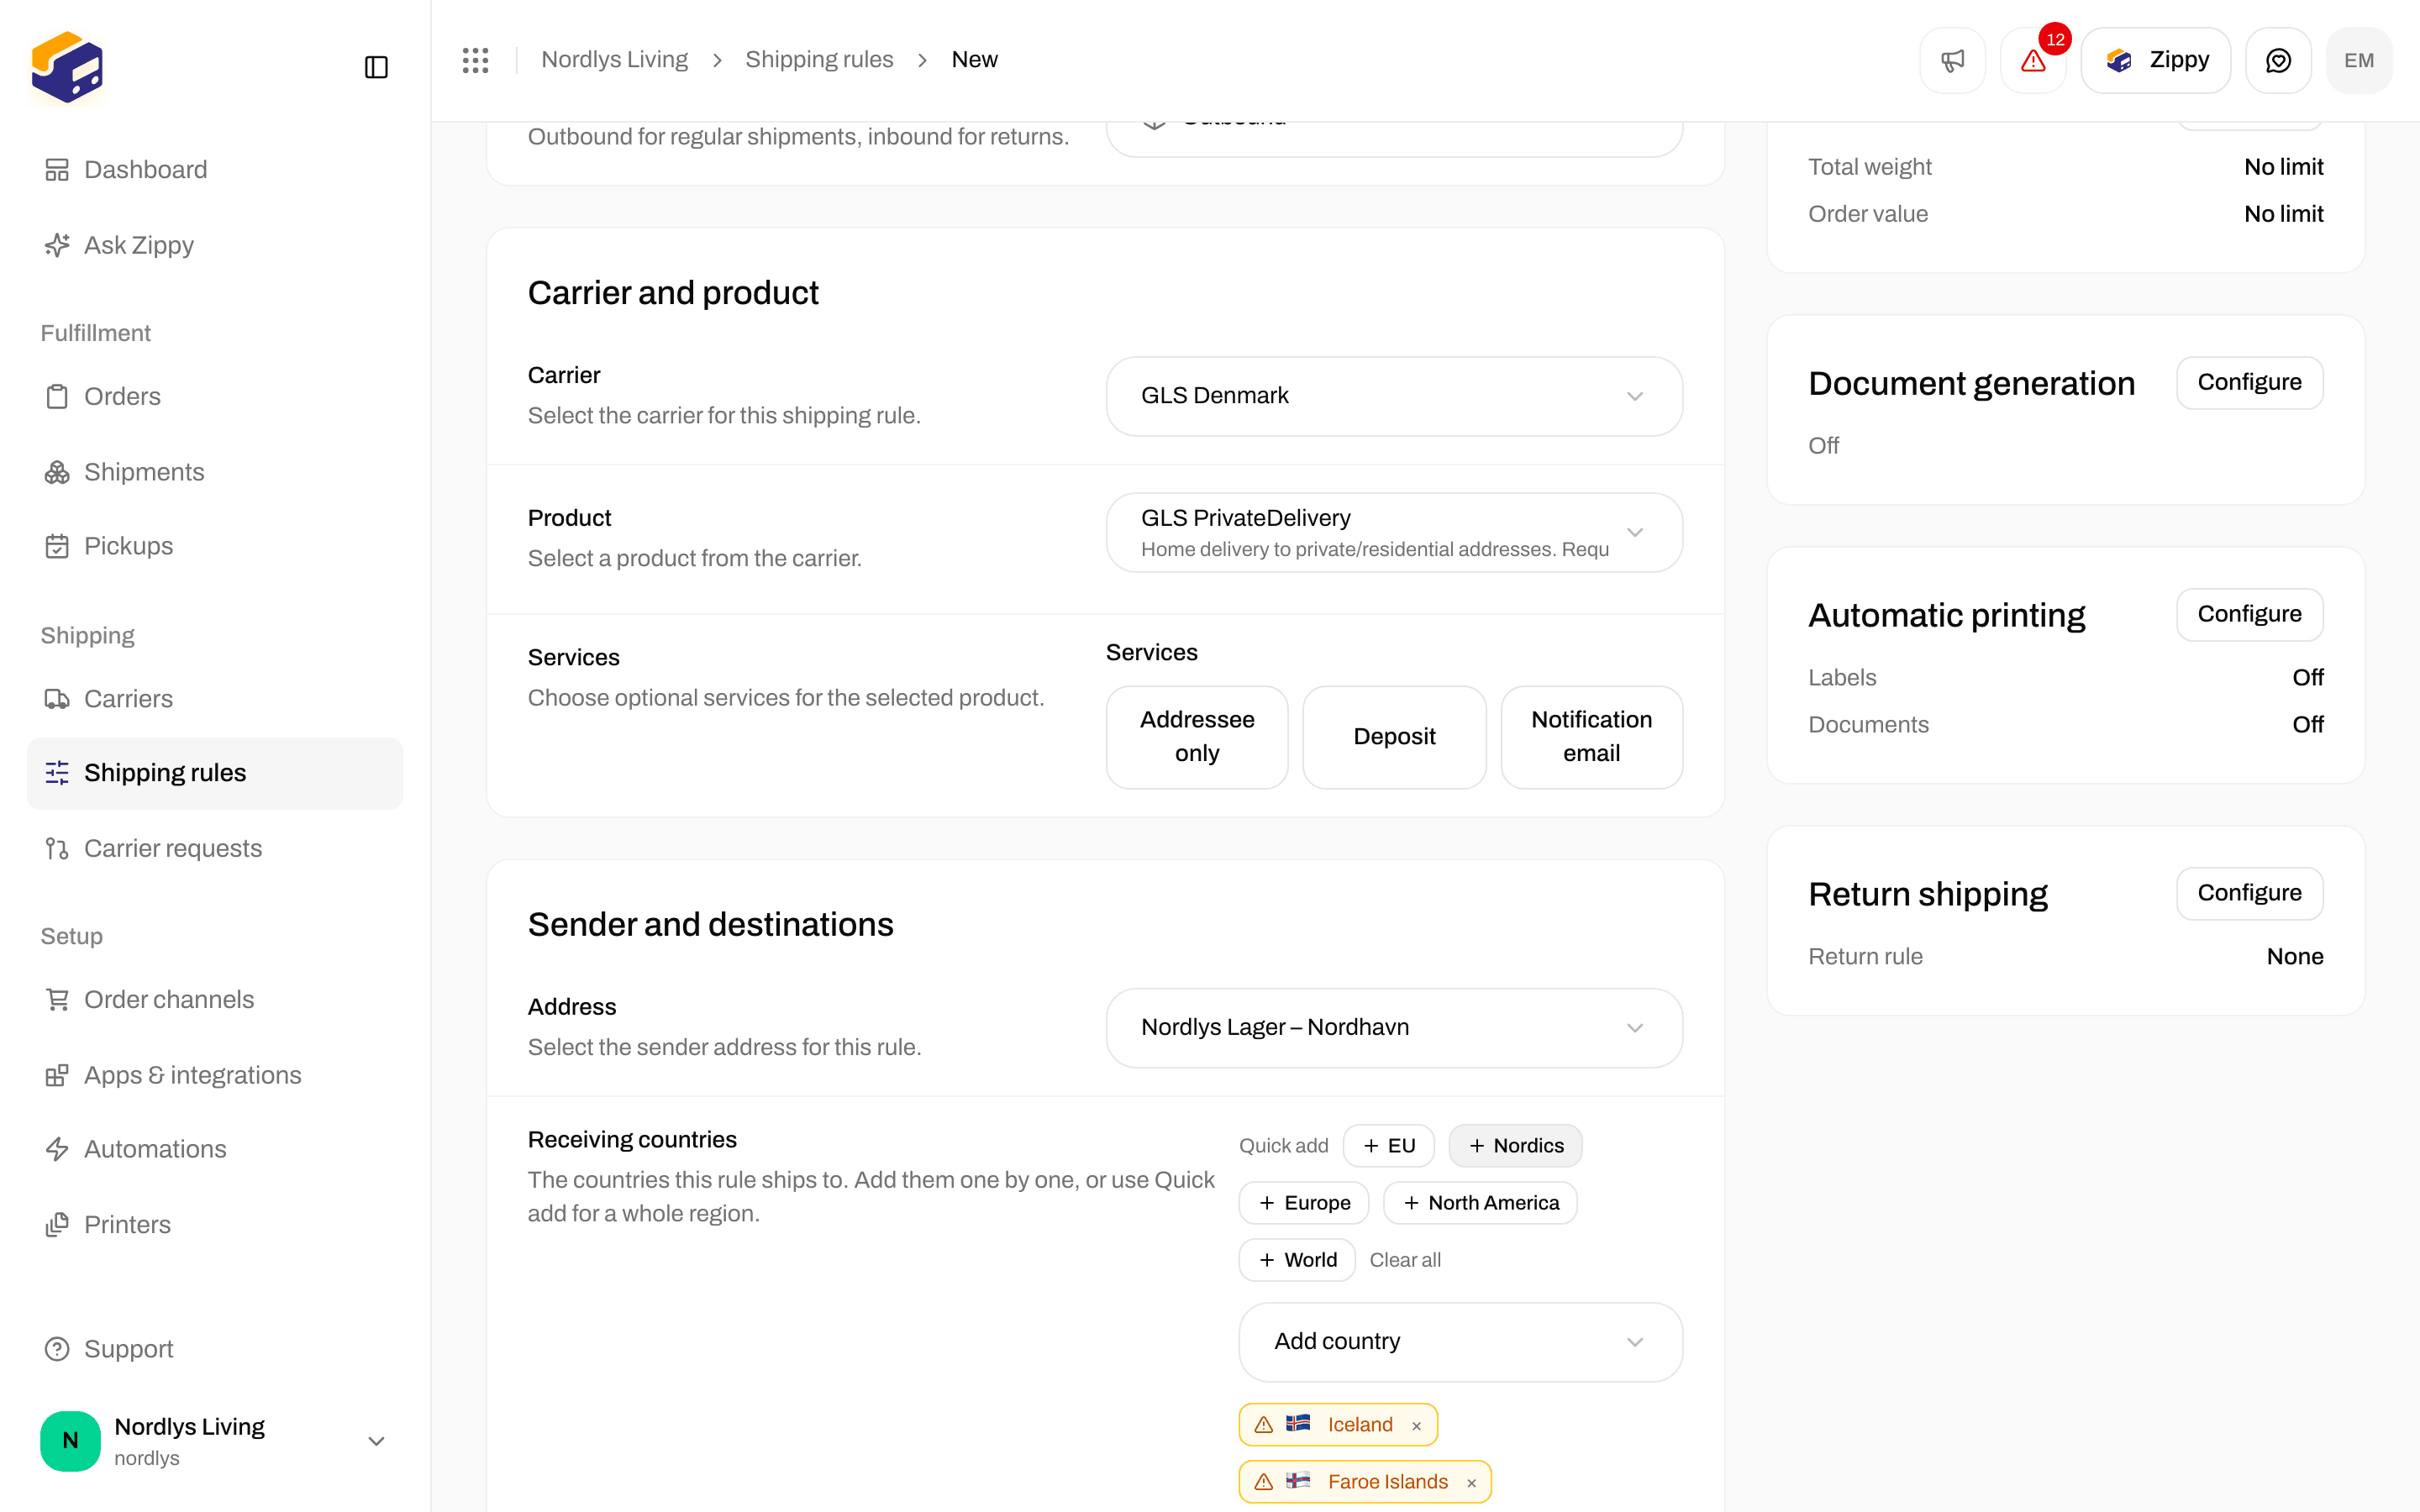
Task: Click the Zippy logo icon in sidebar
Action: click(67, 66)
